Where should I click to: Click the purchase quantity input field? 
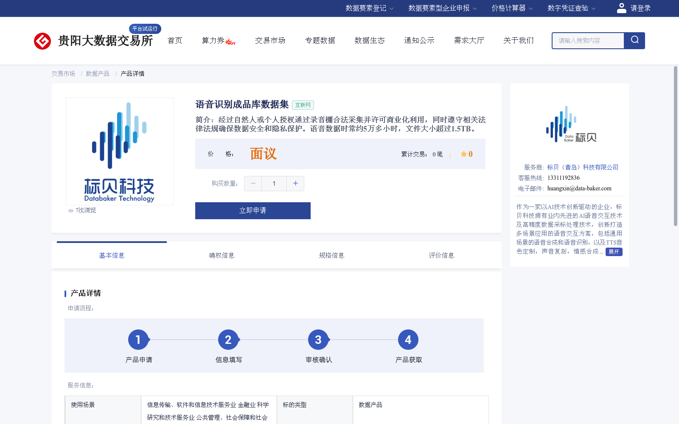[274, 184]
